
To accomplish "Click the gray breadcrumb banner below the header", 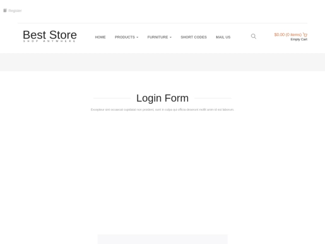I will [162, 62].
